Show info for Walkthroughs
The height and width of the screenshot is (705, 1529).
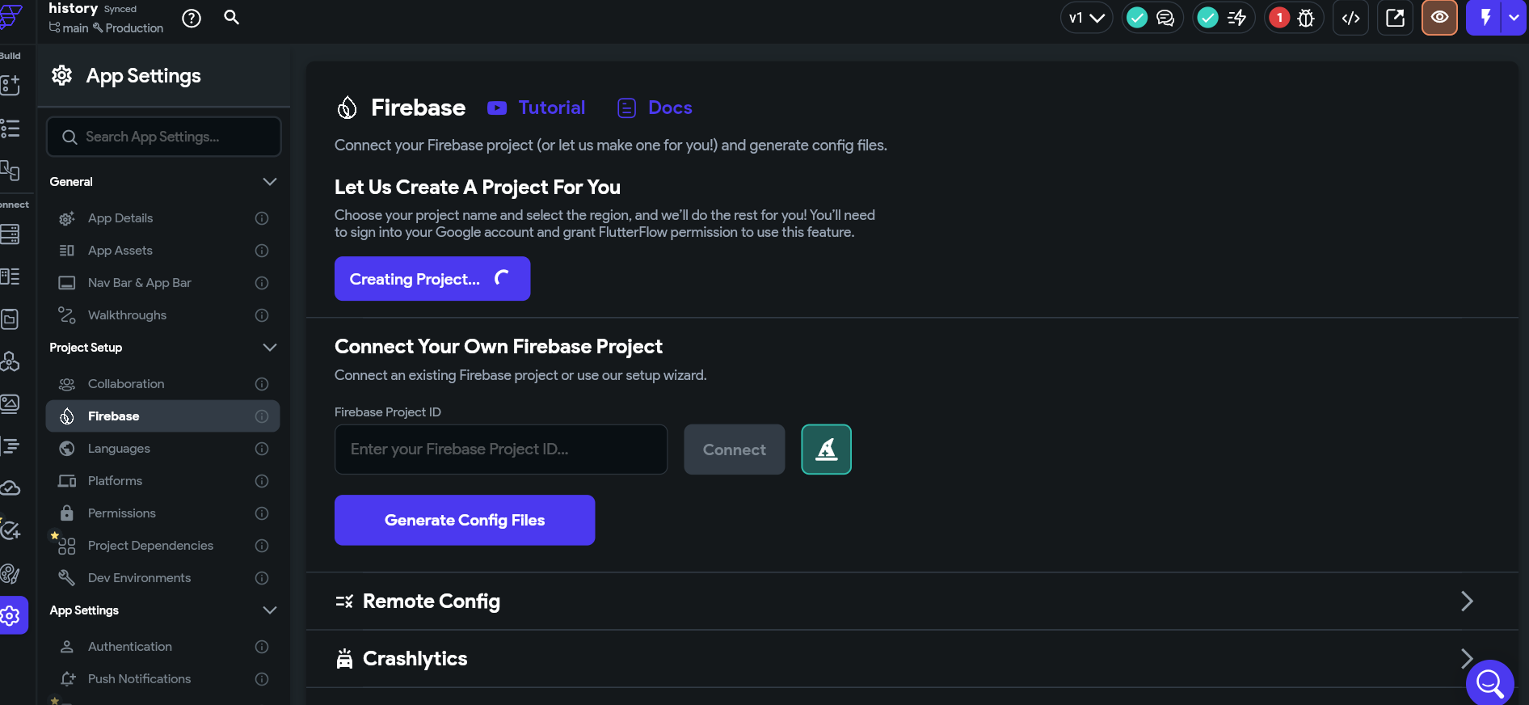coord(262,315)
